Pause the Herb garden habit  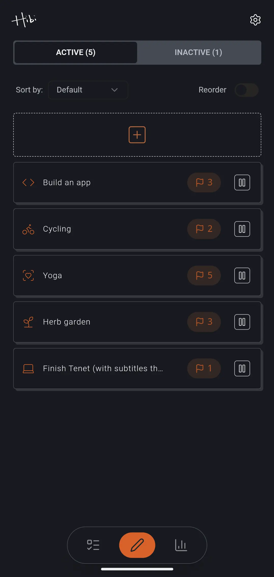coord(242,322)
